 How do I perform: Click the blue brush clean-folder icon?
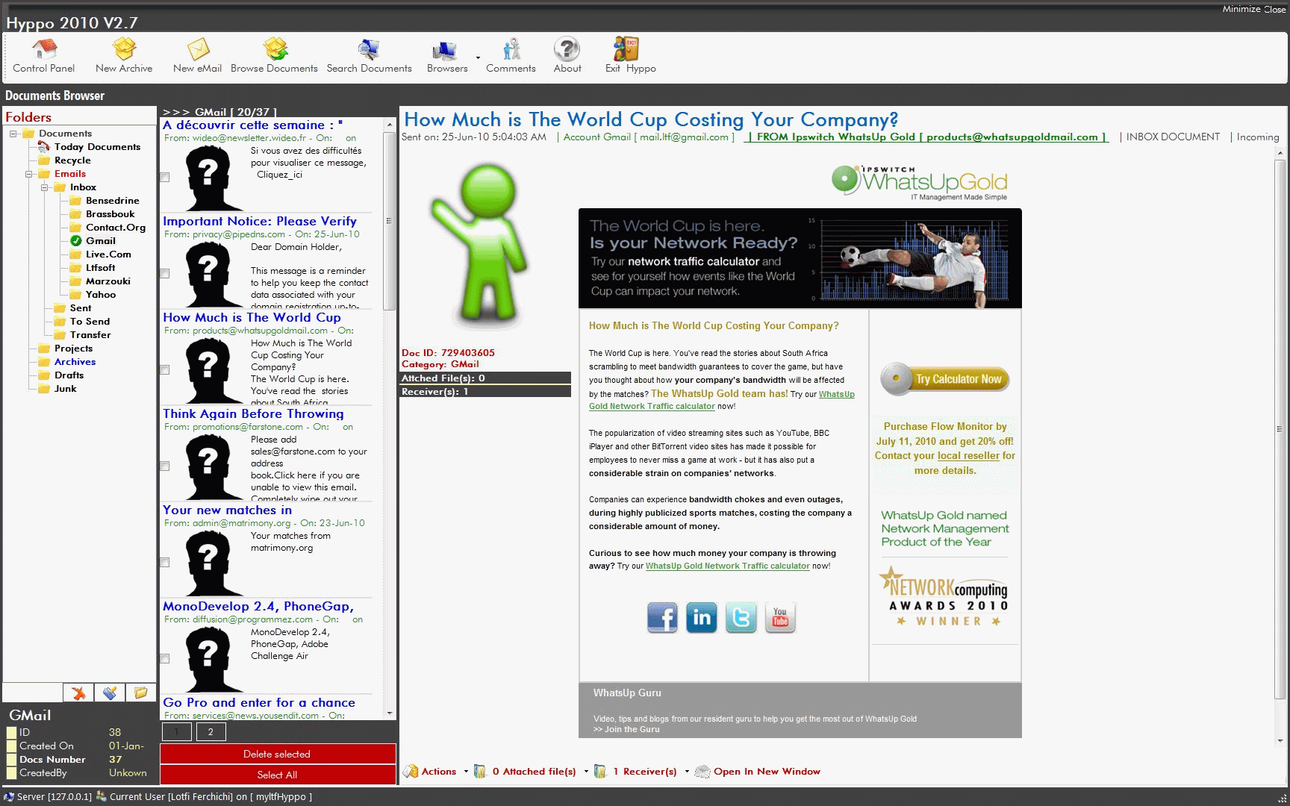point(110,693)
